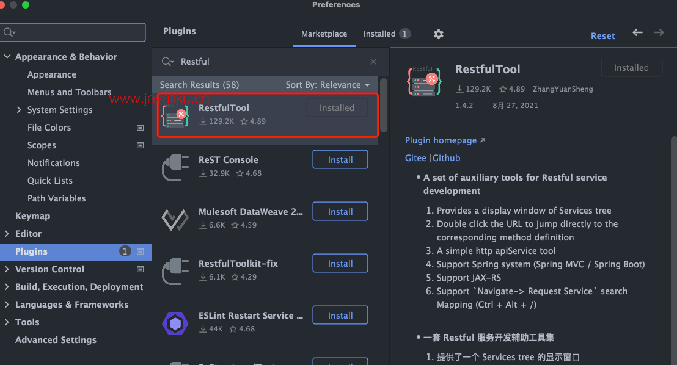Navigate back with left arrow

coord(637,32)
